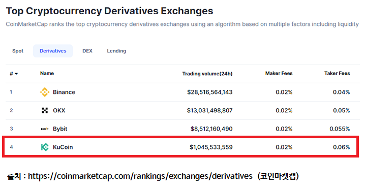365x189 pixels.
Task: Click OKX taker fee 0.05%
Action: (341, 110)
